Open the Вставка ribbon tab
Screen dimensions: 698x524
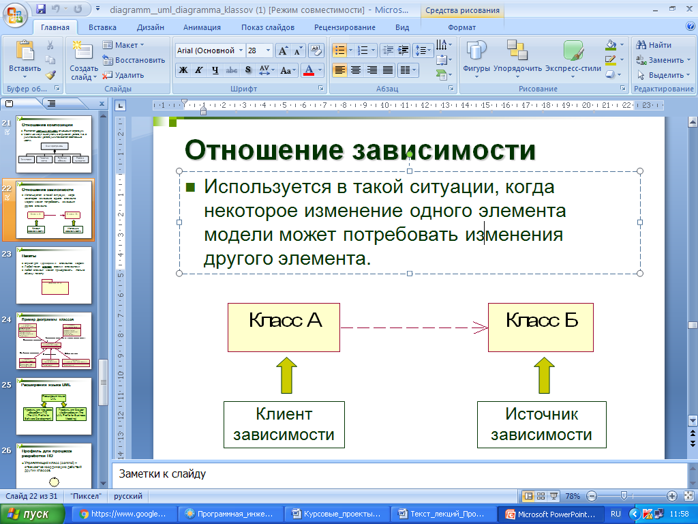click(102, 27)
